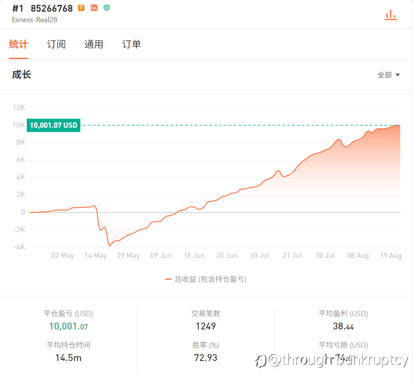Click the 8K y-axis label
Image resolution: width=413 pixels, height=382 pixels.
pyautogui.click(x=21, y=143)
